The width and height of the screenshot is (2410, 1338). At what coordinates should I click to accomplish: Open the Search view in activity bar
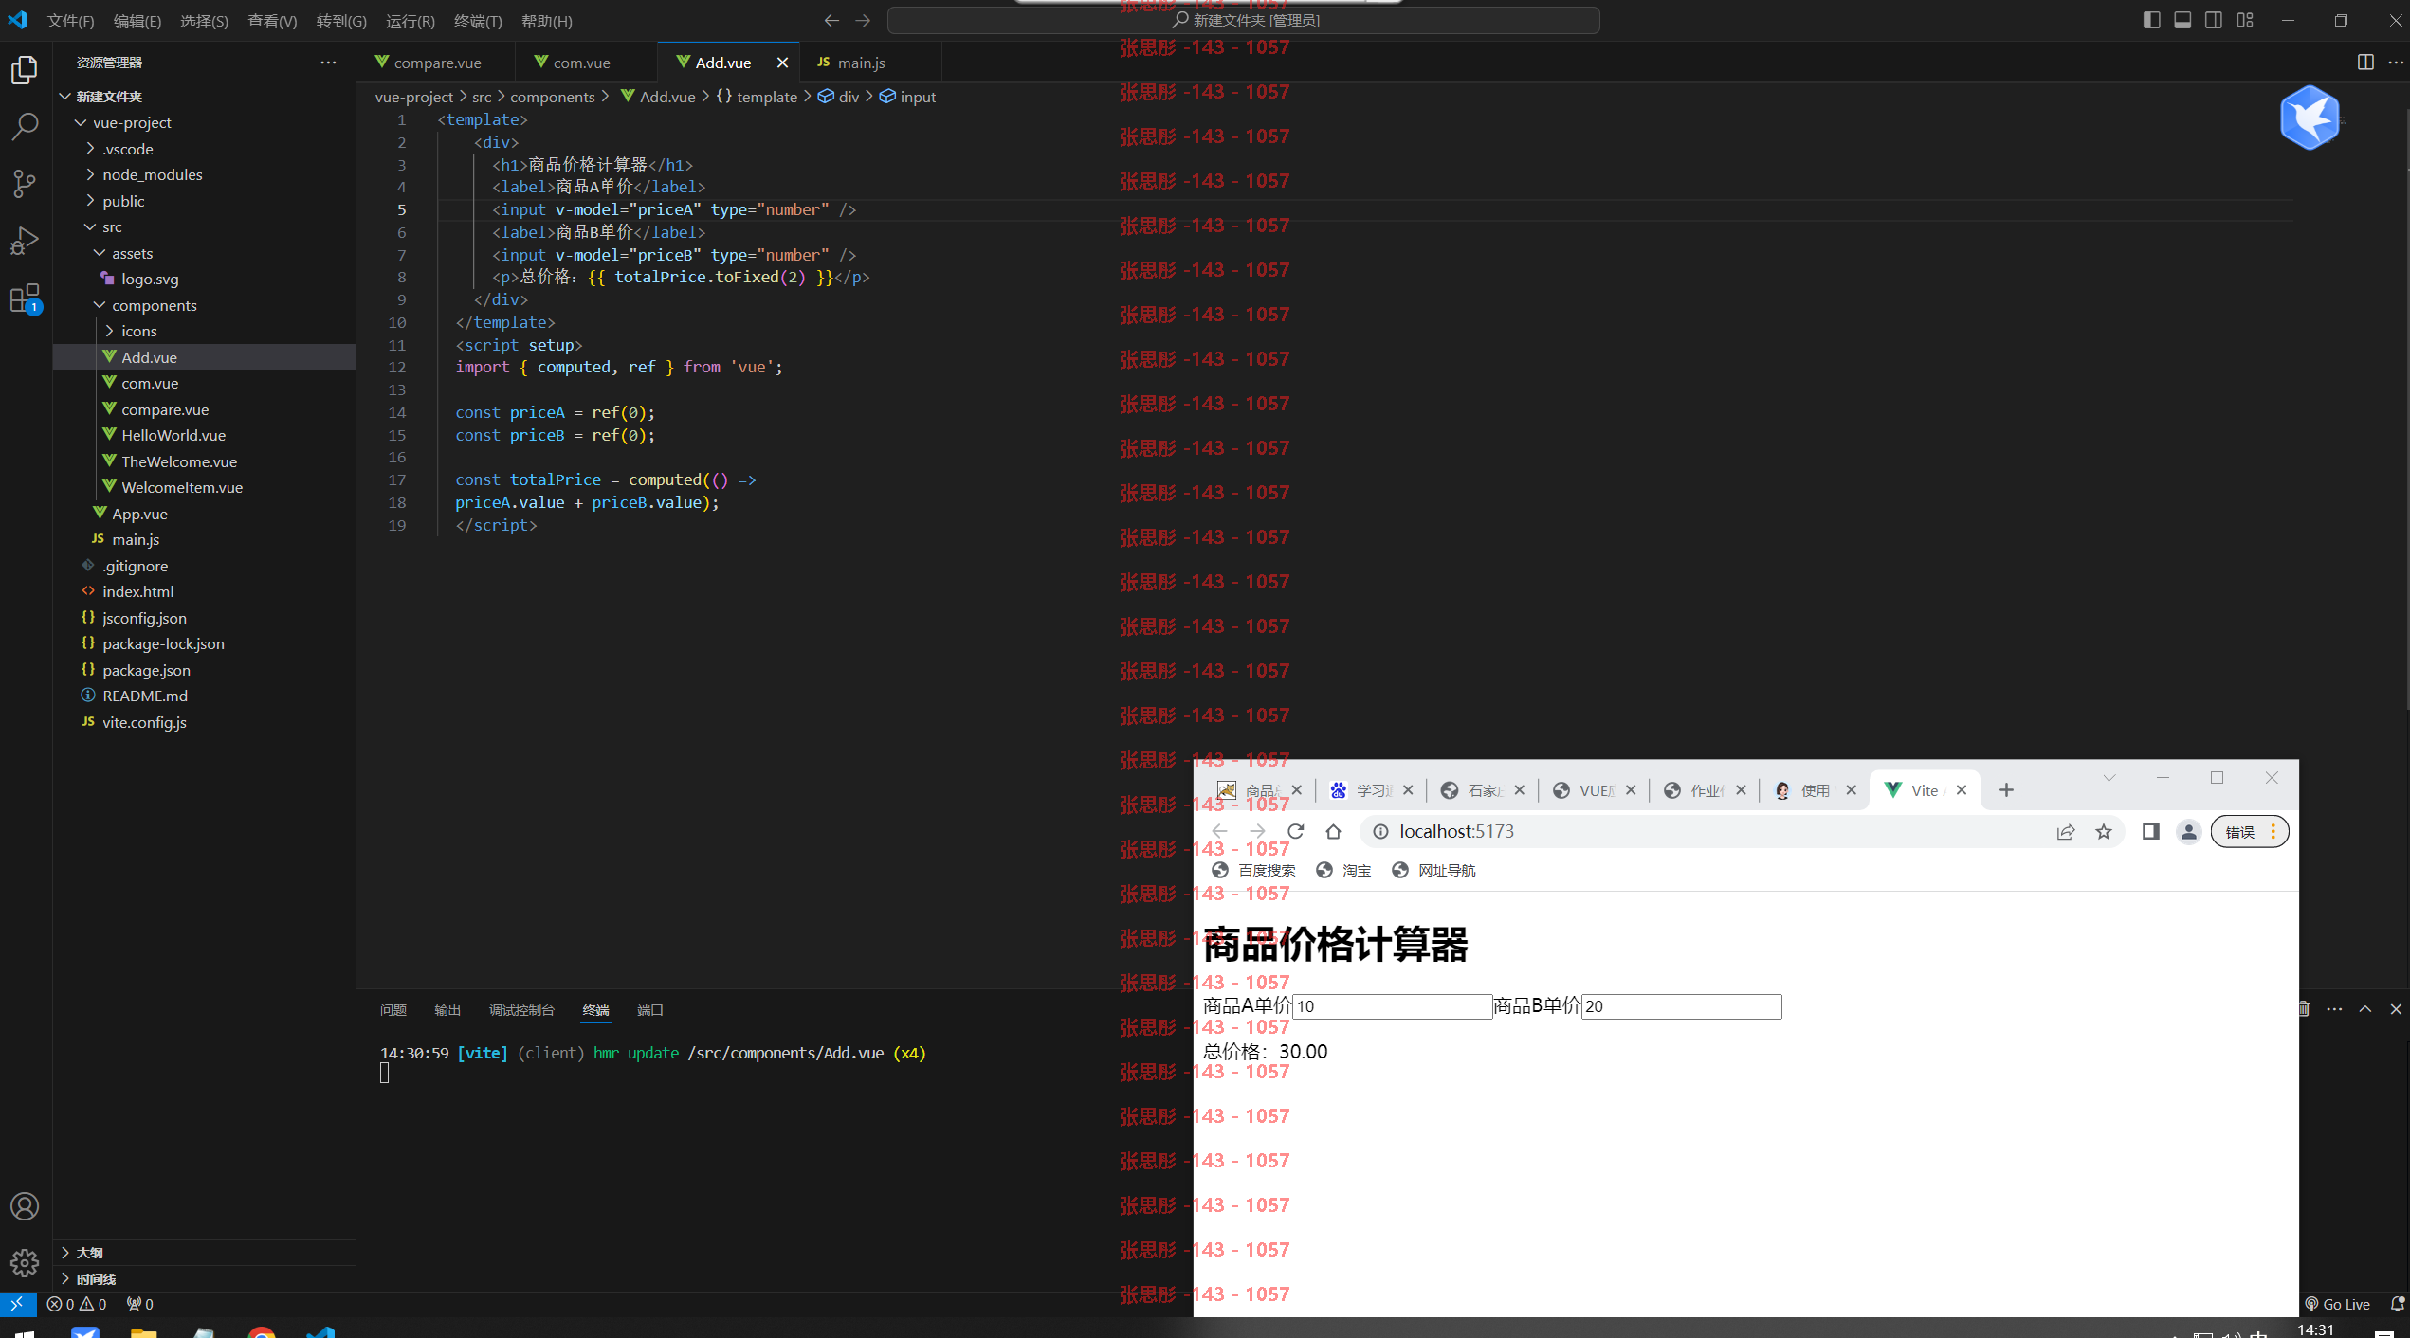click(x=25, y=126)
